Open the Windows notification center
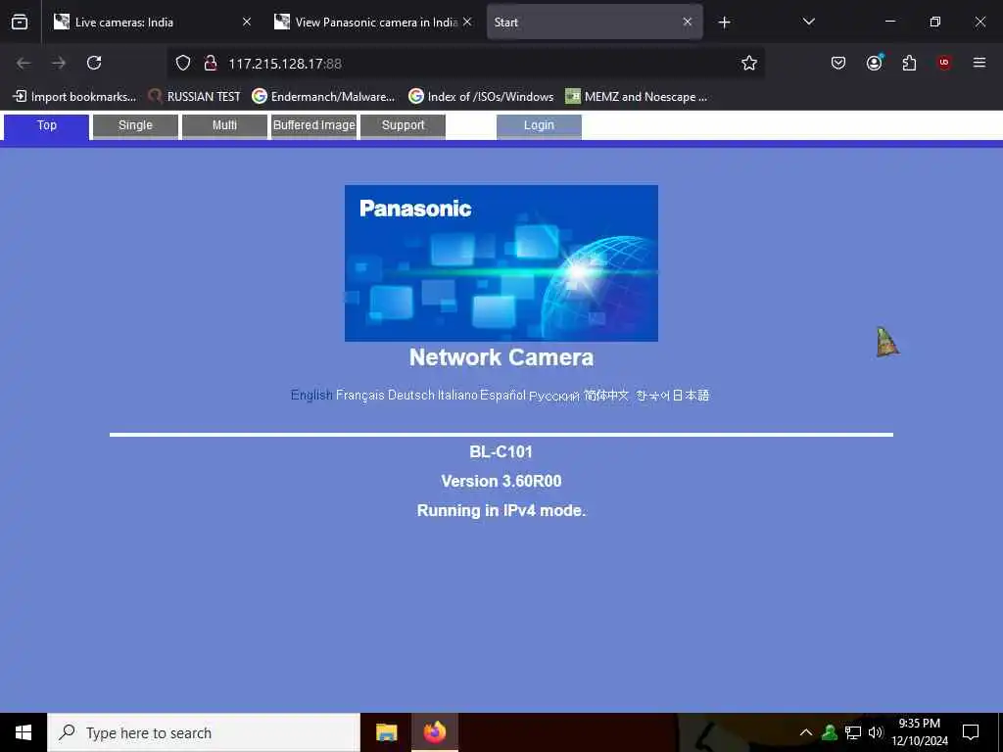This screenshot has width=1003, height=752. pos(971,732)
